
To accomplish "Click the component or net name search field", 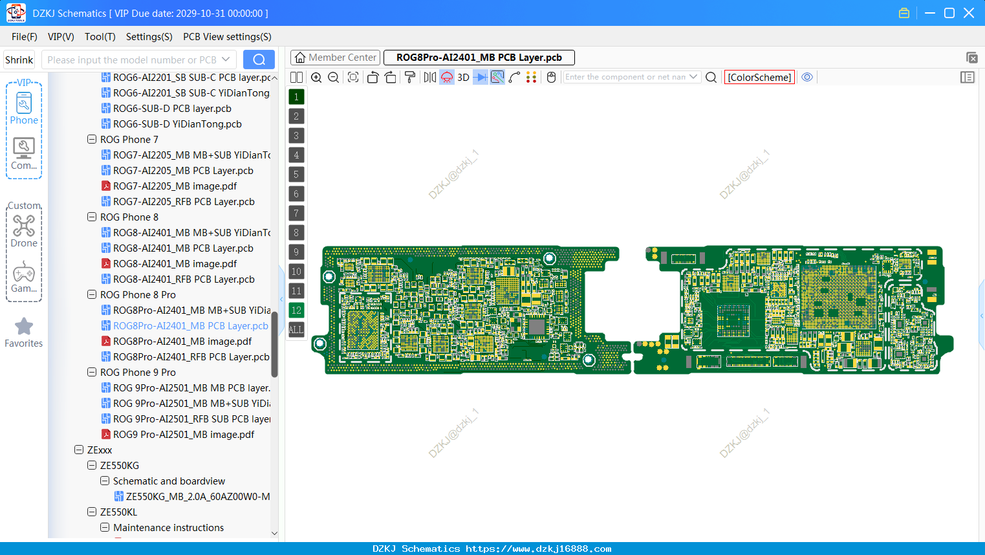I will coord(625,77).
